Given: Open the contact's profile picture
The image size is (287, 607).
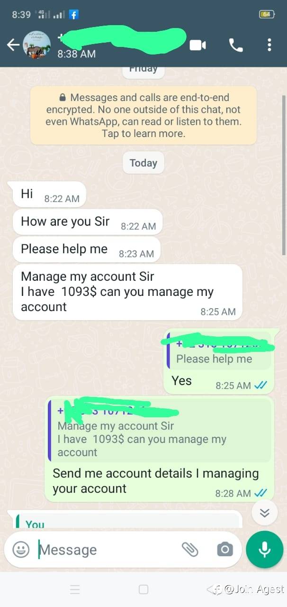Looking at the screenshot, I should click(x=36, y=45).
